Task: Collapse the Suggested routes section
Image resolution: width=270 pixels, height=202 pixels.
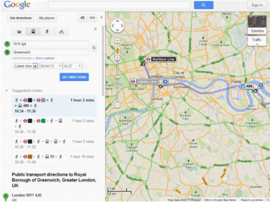Action: pos(7,90)
